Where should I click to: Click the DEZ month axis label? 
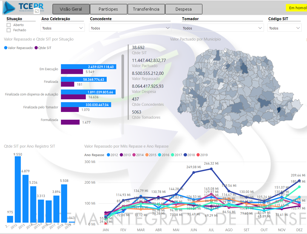299,230
